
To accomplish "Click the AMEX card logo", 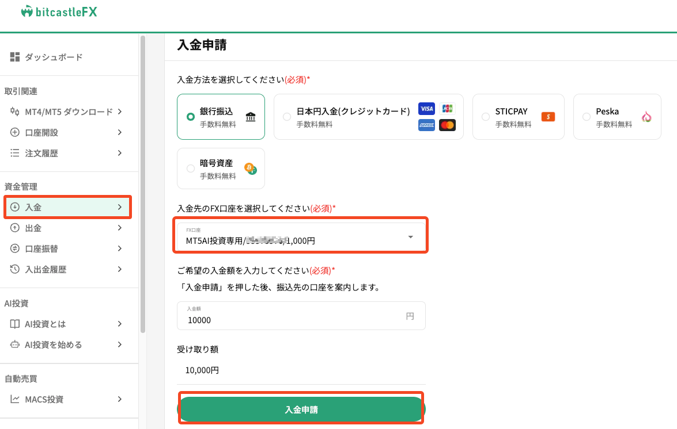I will point(426,125).
